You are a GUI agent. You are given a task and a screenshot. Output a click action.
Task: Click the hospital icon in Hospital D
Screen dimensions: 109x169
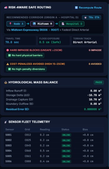pyautogui.click(x=63, y=24)
